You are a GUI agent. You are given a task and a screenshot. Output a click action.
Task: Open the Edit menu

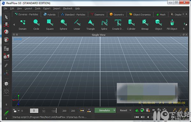pyautogui.click(x=12, y=9)
